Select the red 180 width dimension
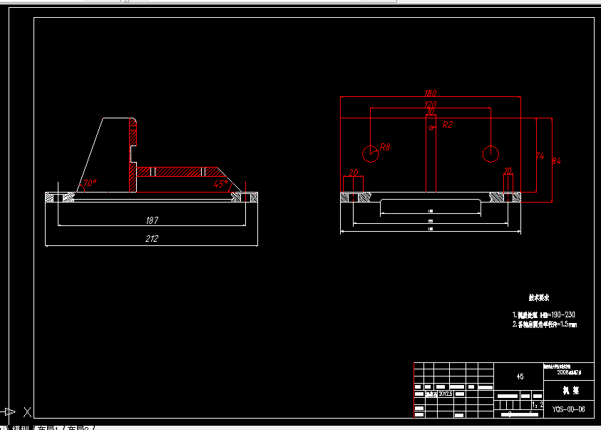 pos(431,93)
